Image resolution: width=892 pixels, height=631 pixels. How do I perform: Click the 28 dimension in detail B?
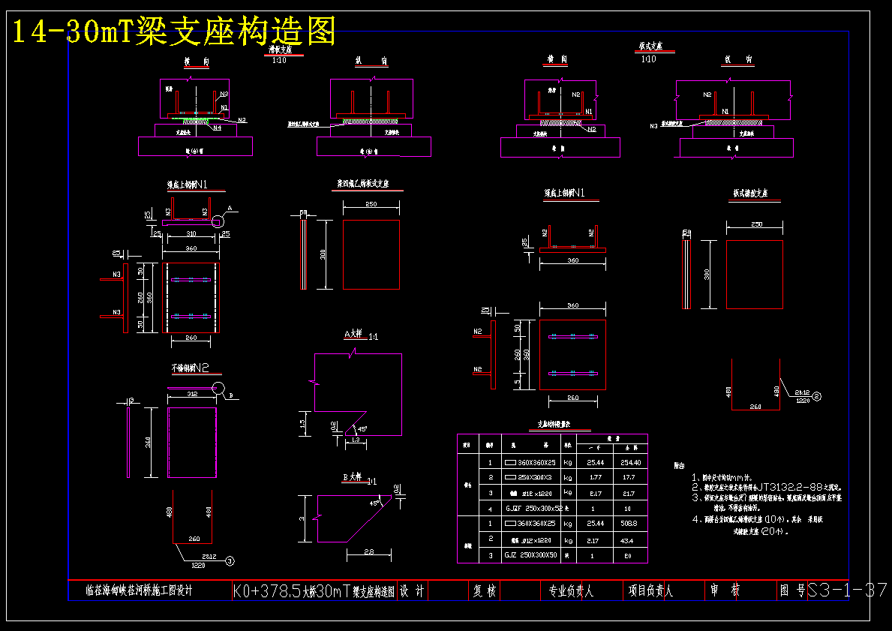pos(368,552)
